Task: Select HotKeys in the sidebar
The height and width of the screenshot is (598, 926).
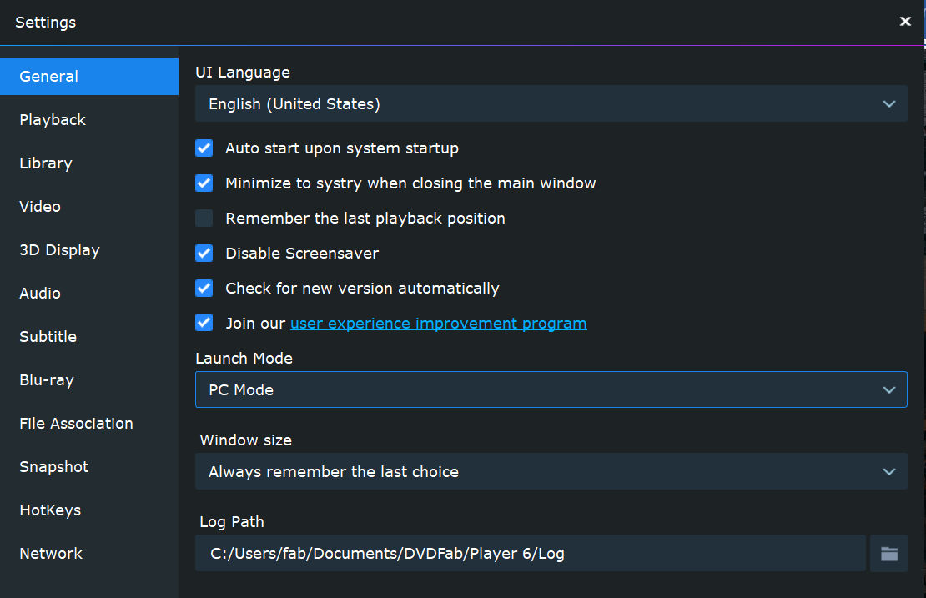Action: (x=50, y=510)
